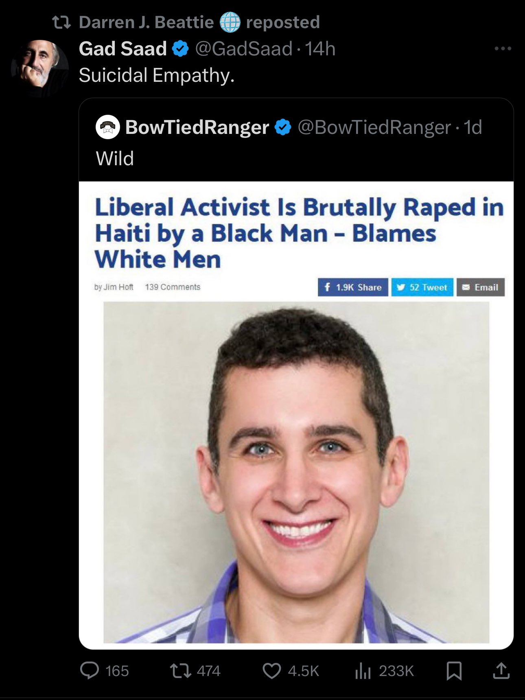This screenshot has height=700, width=525.
Task: View post analytics bar chart icon
Action: (363, 671)
